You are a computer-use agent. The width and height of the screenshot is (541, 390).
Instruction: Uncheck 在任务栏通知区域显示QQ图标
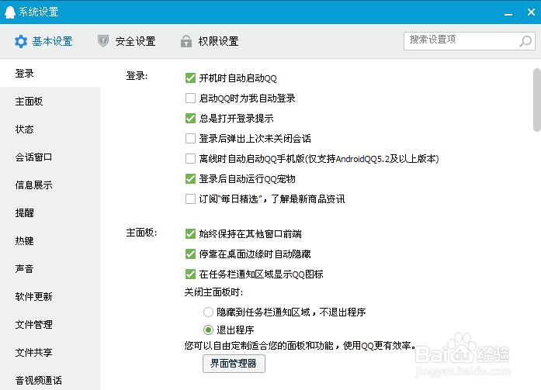click(190, 274)
